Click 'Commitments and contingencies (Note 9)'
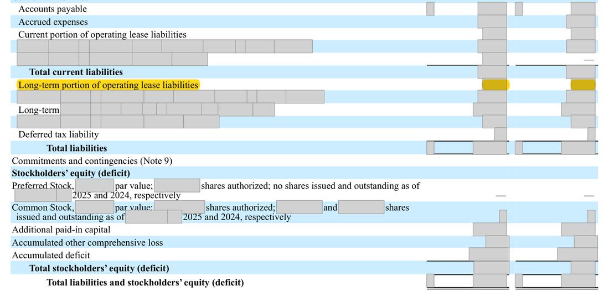The image size is (609, 291). coord(92,160)
